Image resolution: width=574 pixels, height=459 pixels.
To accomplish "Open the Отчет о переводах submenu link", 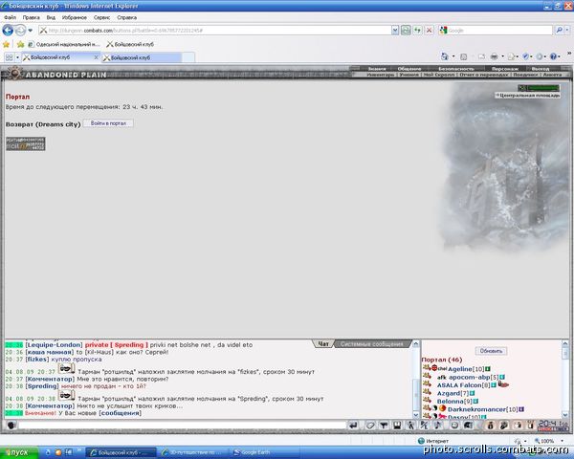I will click(x=483, y=75).
